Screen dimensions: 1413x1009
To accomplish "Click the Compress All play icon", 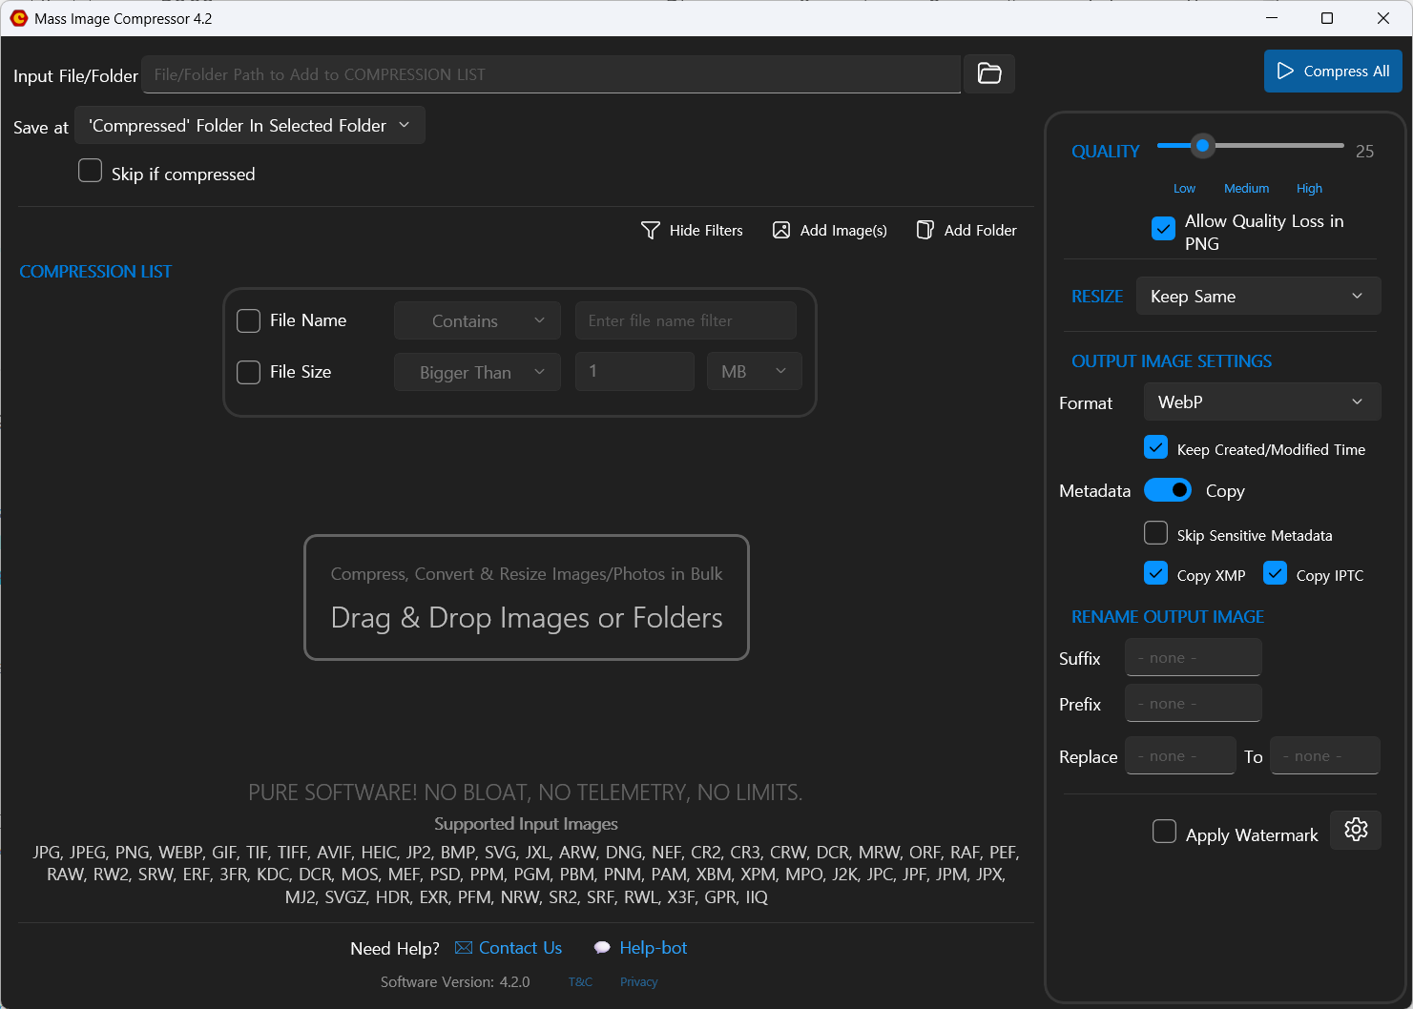I will click(1285, 71).
